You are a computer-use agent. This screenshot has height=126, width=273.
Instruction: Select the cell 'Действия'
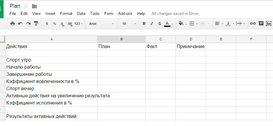(51, 46)
